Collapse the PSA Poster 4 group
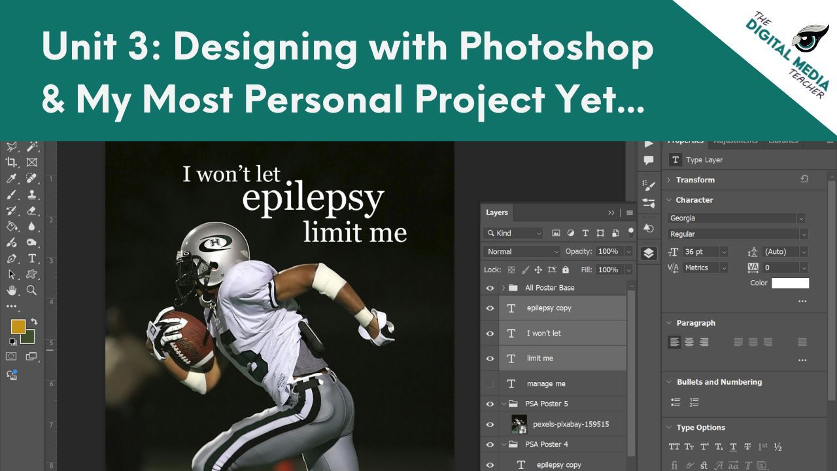The image size is (837, 471). pos(504,445)
